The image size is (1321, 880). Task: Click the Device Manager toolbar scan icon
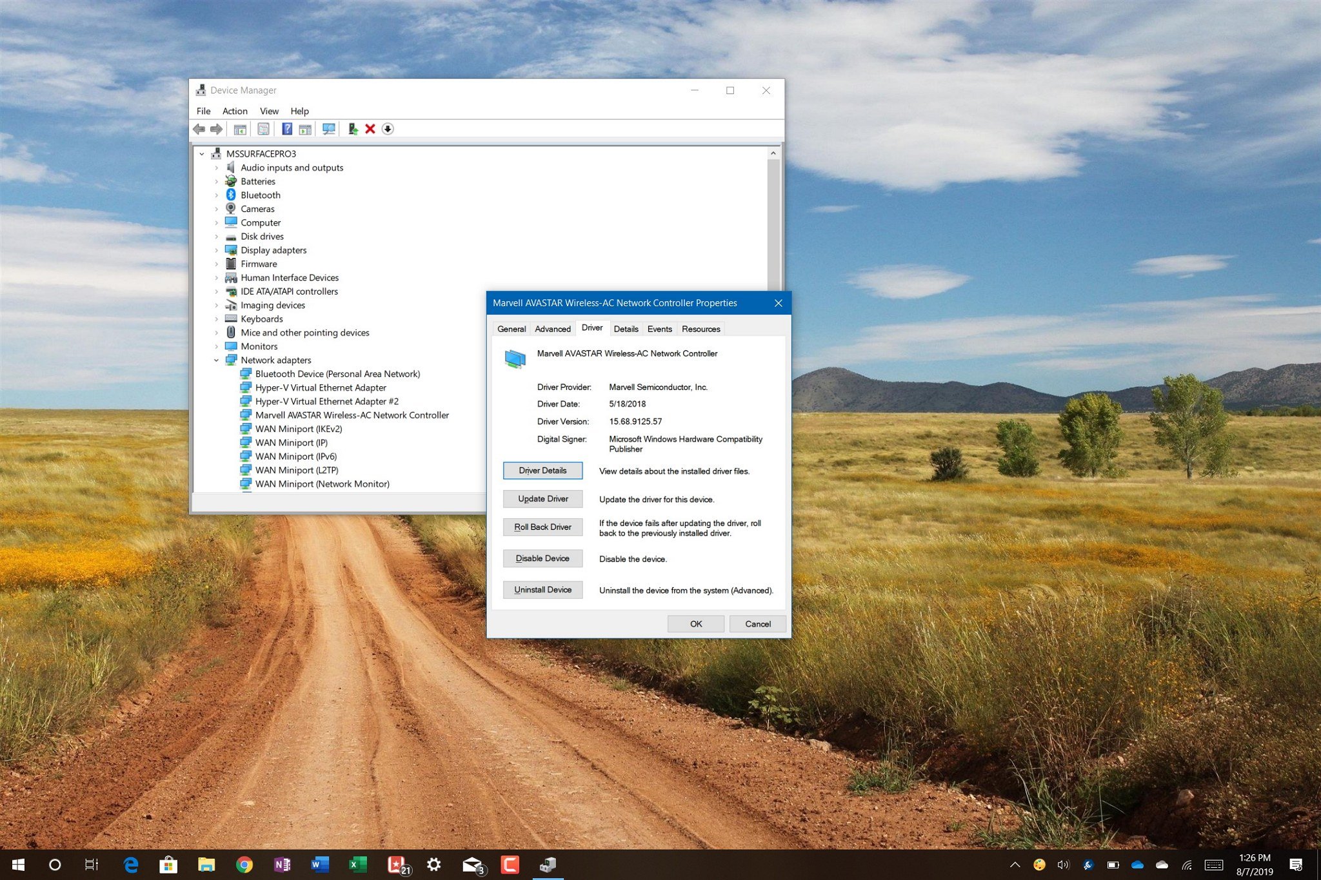click(327, 129)
